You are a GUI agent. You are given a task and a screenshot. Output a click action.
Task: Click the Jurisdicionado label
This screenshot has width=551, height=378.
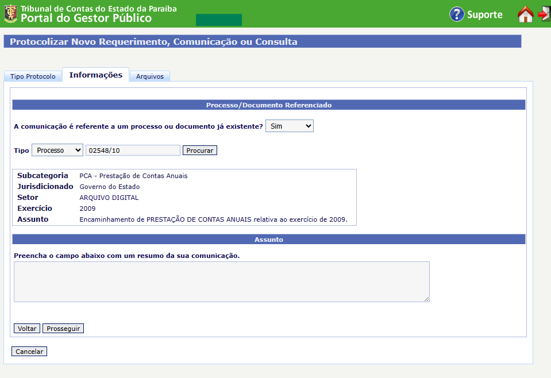pyautogui.click(x=45, y=187)
